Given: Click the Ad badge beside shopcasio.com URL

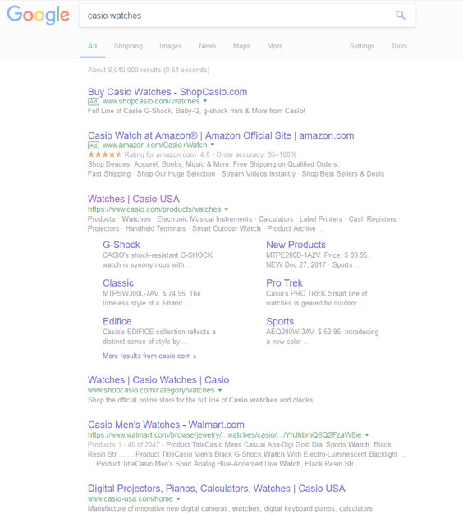Looking at the screenshot, I should click(94, 102).
